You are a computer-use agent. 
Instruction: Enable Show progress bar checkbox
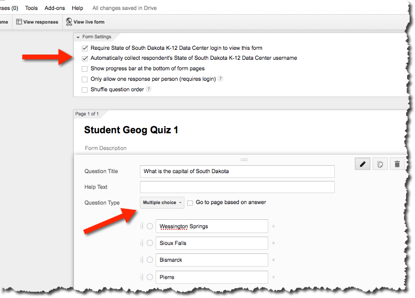point(85,69)
